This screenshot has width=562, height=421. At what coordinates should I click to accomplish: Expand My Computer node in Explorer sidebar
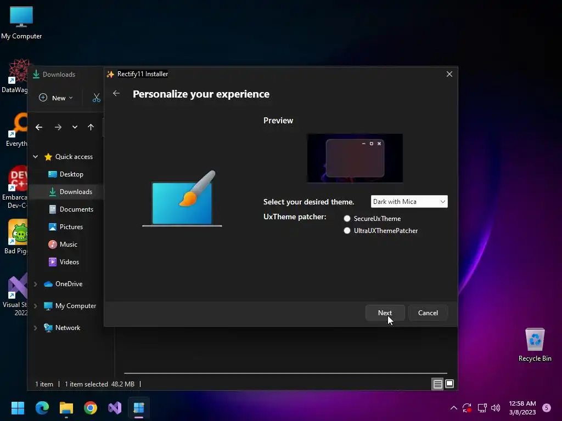36,306
